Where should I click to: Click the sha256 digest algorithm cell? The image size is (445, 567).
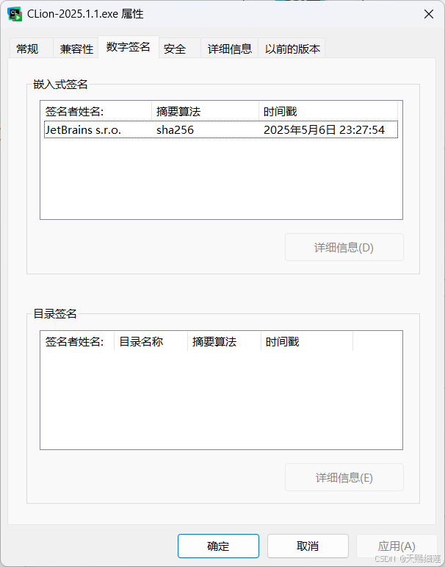[x=175, y=130]
